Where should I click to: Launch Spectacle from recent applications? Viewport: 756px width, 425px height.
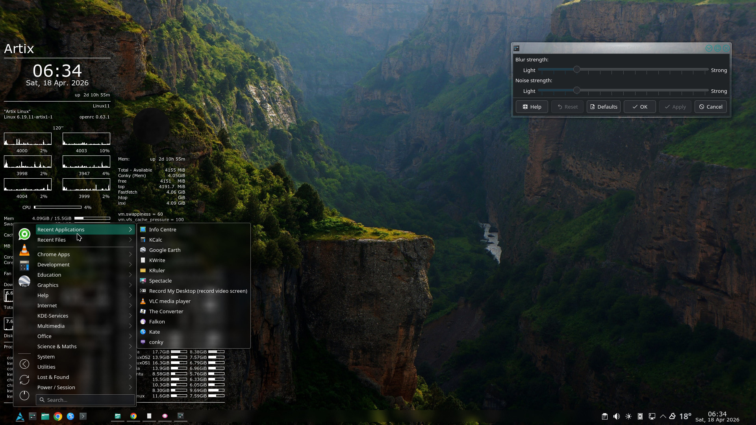160,281
